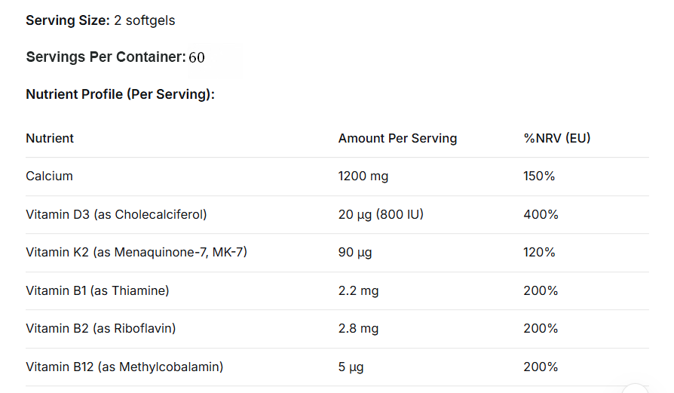Viewport: 674px width, 393px height.
Task: Click the 120% NRV value
Action: tap(539, 253)
